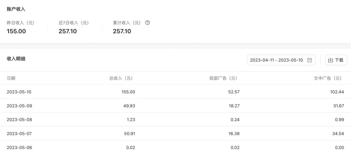
Task: Click the 总收入（元）column header
Action: [x=121, y=78]
